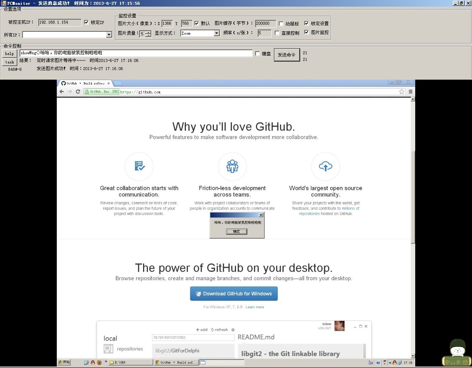Click the first quick launch taskbar icon

pyautogui.click(x=86, y=362)
